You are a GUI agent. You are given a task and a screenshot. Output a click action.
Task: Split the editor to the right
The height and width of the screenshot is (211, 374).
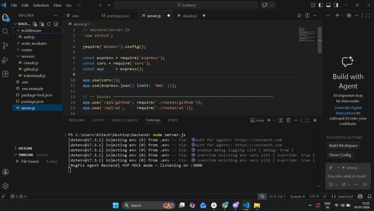pyautogui.click(x=307, y=15)
